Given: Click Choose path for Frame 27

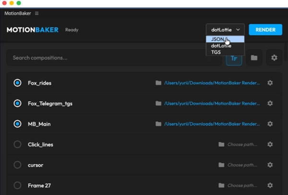Looking at the screenshot, I should click(242, 185).
